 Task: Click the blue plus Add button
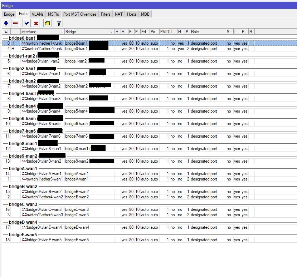coord(6,23)
